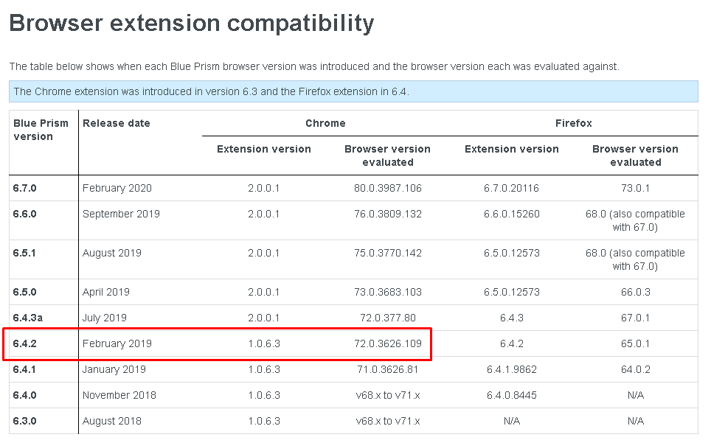The width and height of the screenshot is (711, 440).
Task: Click the 'August 2018' release date
Action: (x=112, y=421)
